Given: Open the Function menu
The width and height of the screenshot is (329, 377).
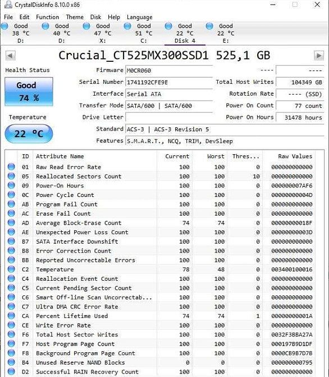Looking at the screenshot, I should click(47, 17).
